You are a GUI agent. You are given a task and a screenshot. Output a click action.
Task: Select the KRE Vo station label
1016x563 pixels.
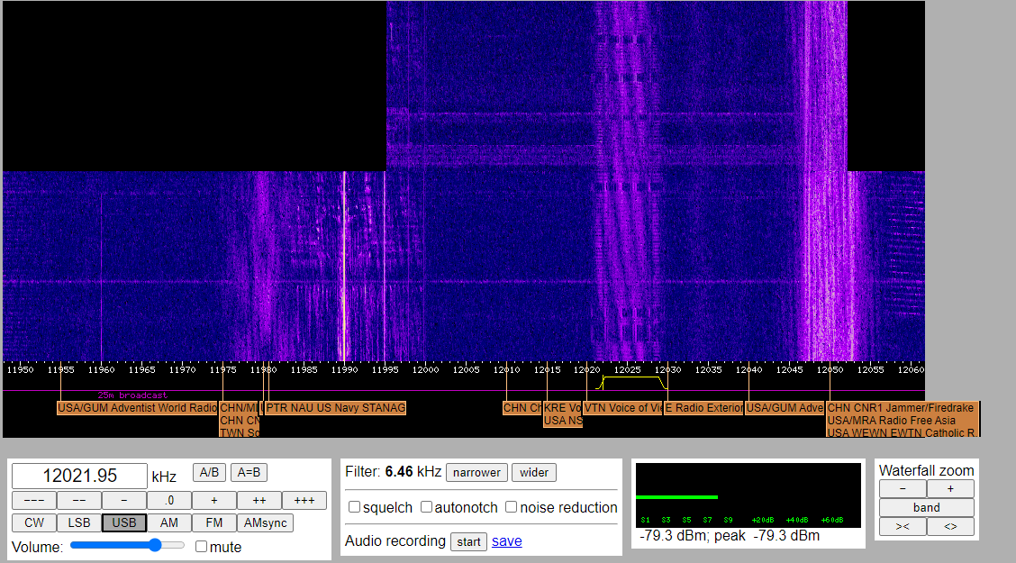pyautogui.click(x=562, y=408)
